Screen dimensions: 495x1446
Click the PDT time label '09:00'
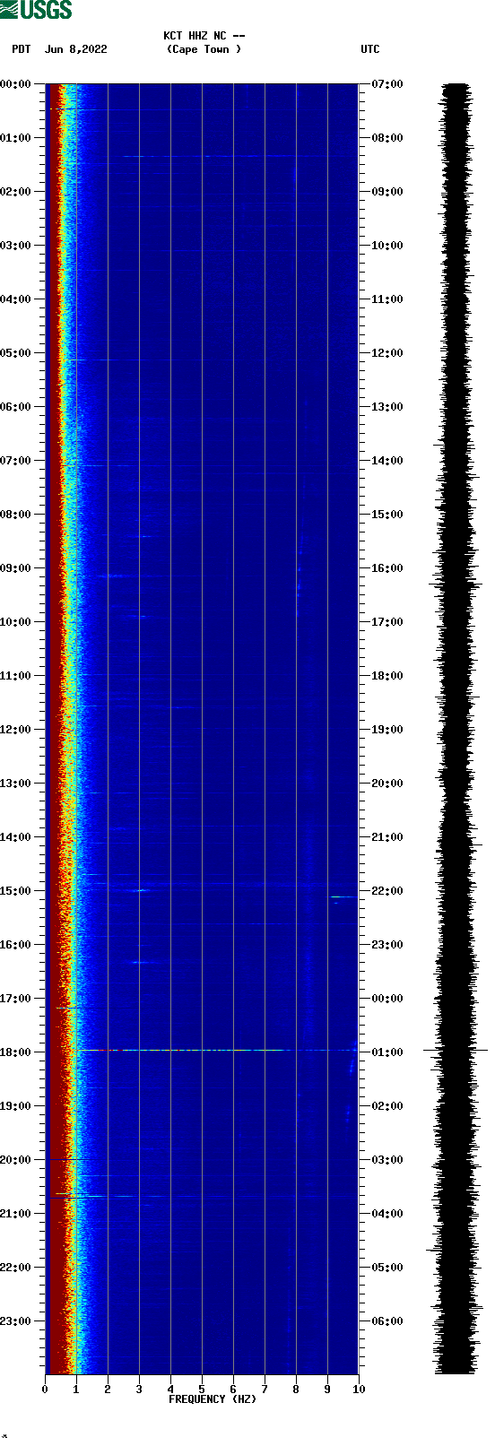15,568
